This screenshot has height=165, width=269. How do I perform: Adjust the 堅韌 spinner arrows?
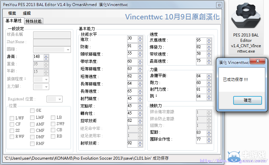point(209,134)
